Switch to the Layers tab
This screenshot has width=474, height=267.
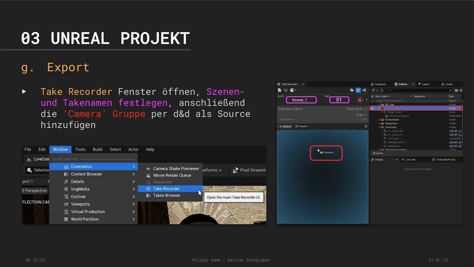pyautogui.click(x=424, y=84)
